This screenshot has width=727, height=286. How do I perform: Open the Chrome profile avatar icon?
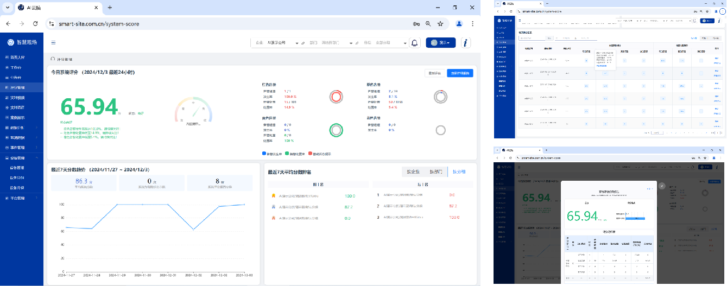coord(459,24)
